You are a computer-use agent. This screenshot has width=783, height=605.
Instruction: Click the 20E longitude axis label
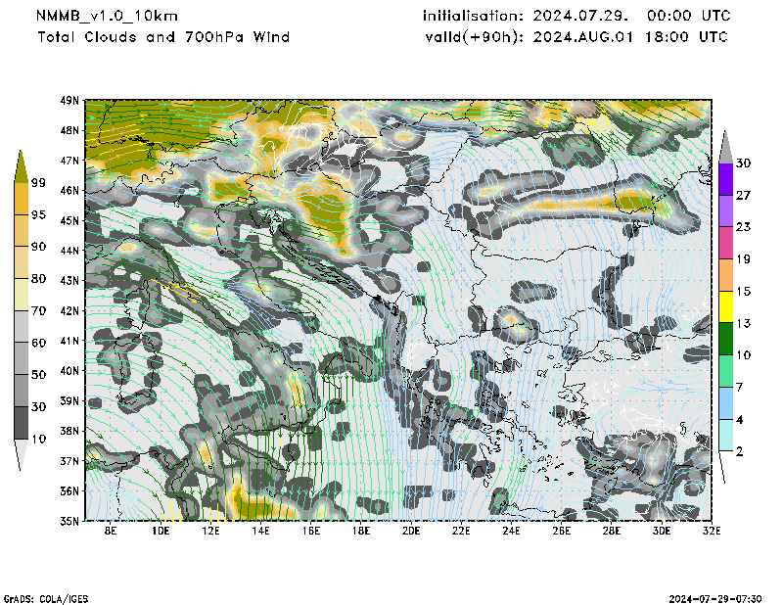(x=411, y=532)
